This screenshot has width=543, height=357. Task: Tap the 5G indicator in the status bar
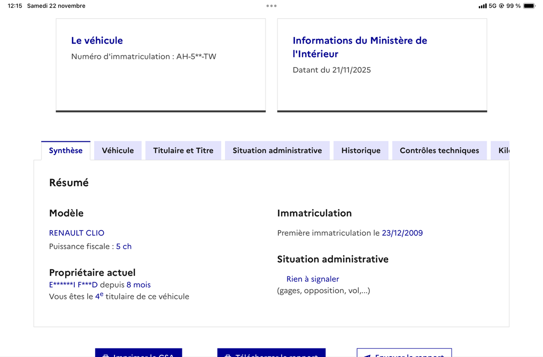(493, 6)
